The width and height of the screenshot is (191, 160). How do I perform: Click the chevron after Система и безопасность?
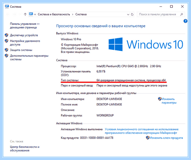(x=73, y=14)
